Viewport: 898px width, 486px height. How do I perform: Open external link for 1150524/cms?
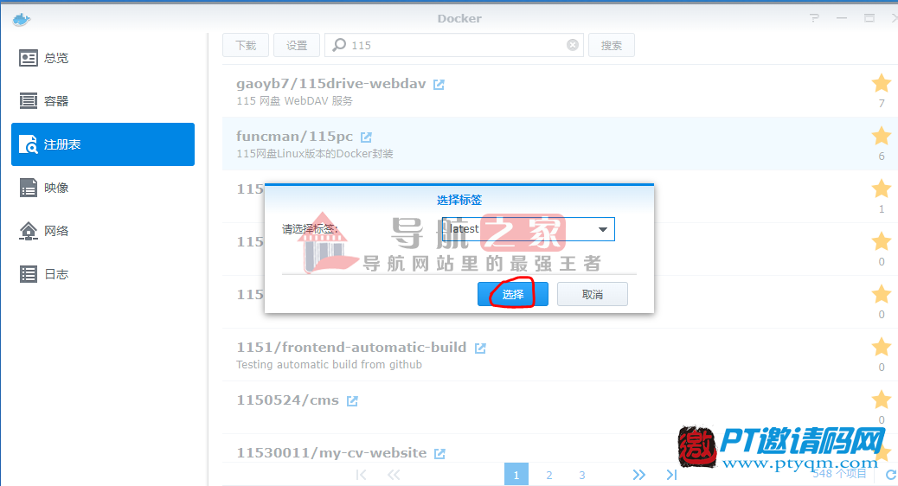coord(352,400)
